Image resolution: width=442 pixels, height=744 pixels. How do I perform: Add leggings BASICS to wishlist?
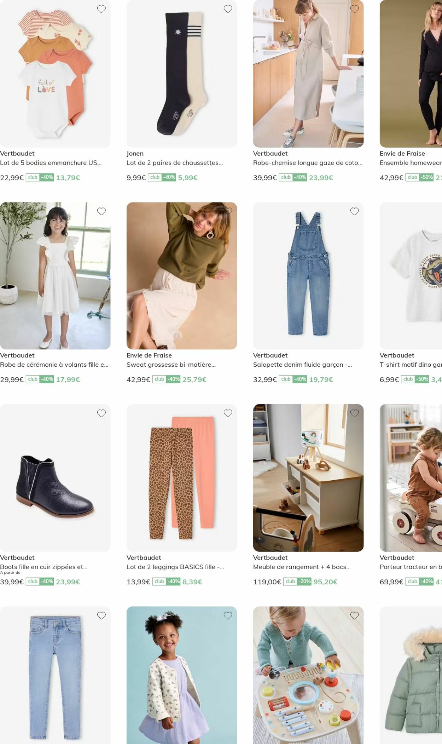228,413
